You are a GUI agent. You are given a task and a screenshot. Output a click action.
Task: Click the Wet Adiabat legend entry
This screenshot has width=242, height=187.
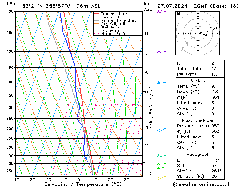tap(113, 27)
